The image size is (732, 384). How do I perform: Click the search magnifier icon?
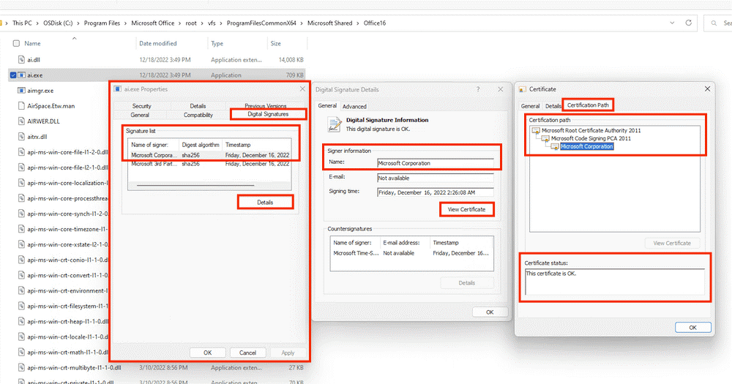714,23
